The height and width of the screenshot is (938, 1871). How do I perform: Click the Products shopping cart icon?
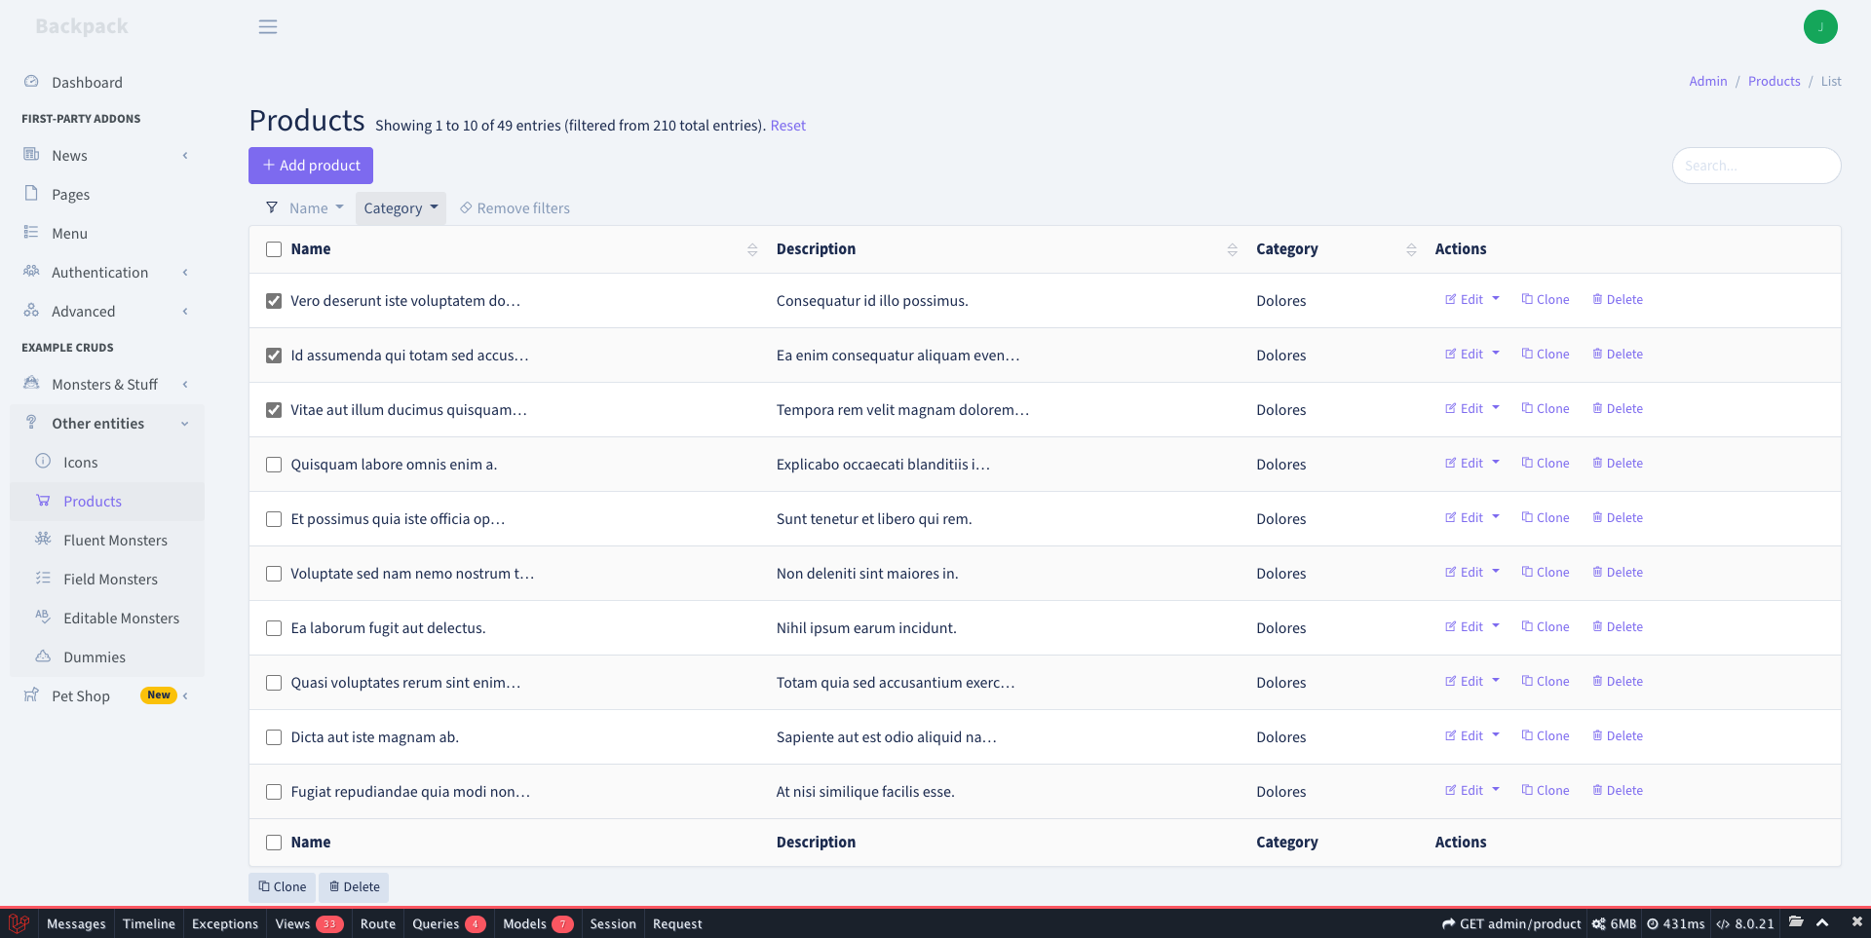click(x=43, y=500)
